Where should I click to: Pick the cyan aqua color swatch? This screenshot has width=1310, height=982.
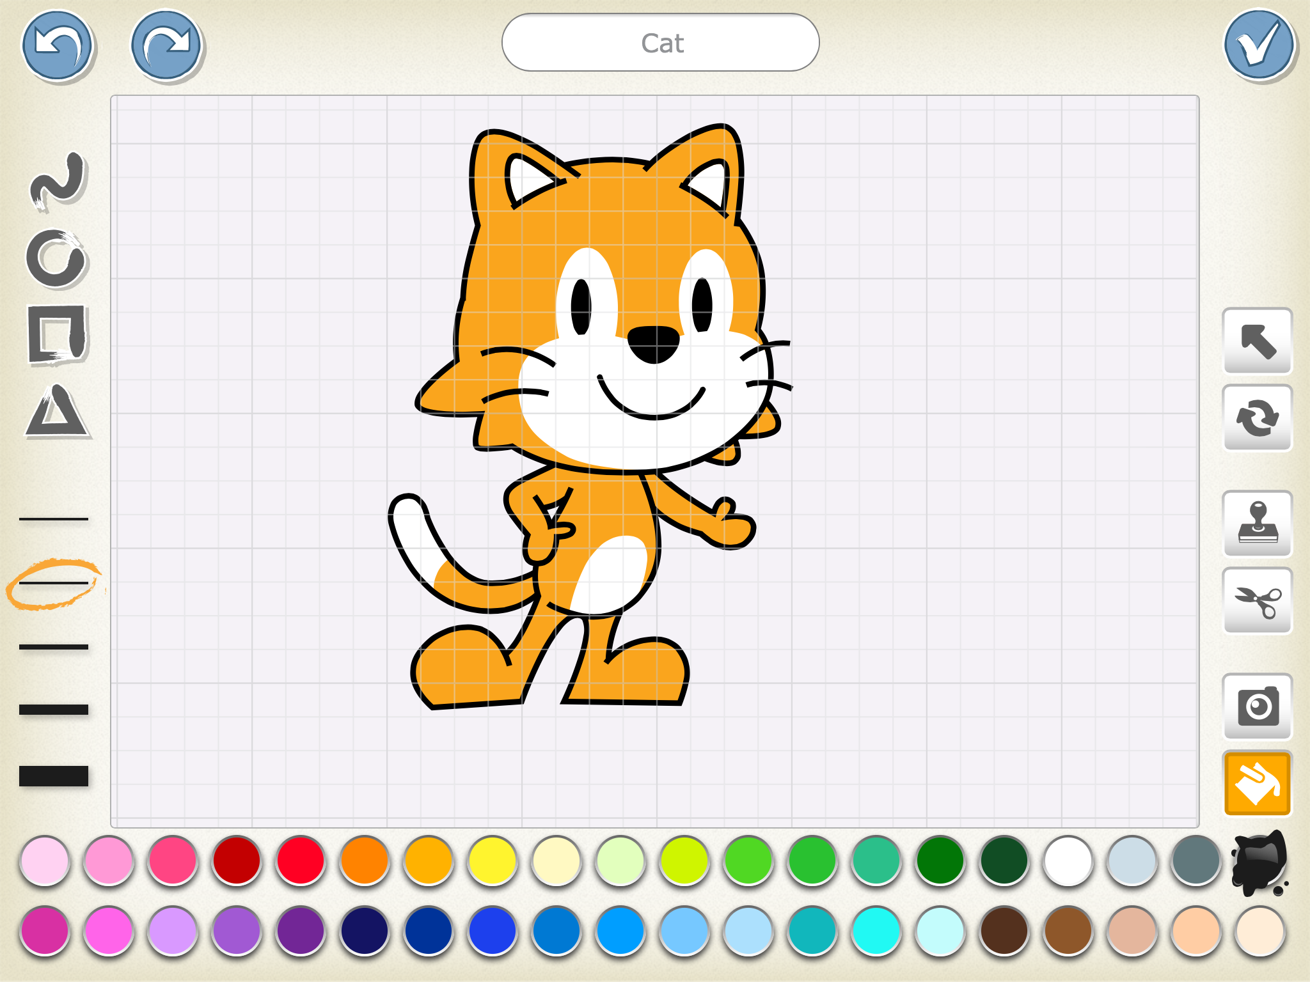(876, 931)
